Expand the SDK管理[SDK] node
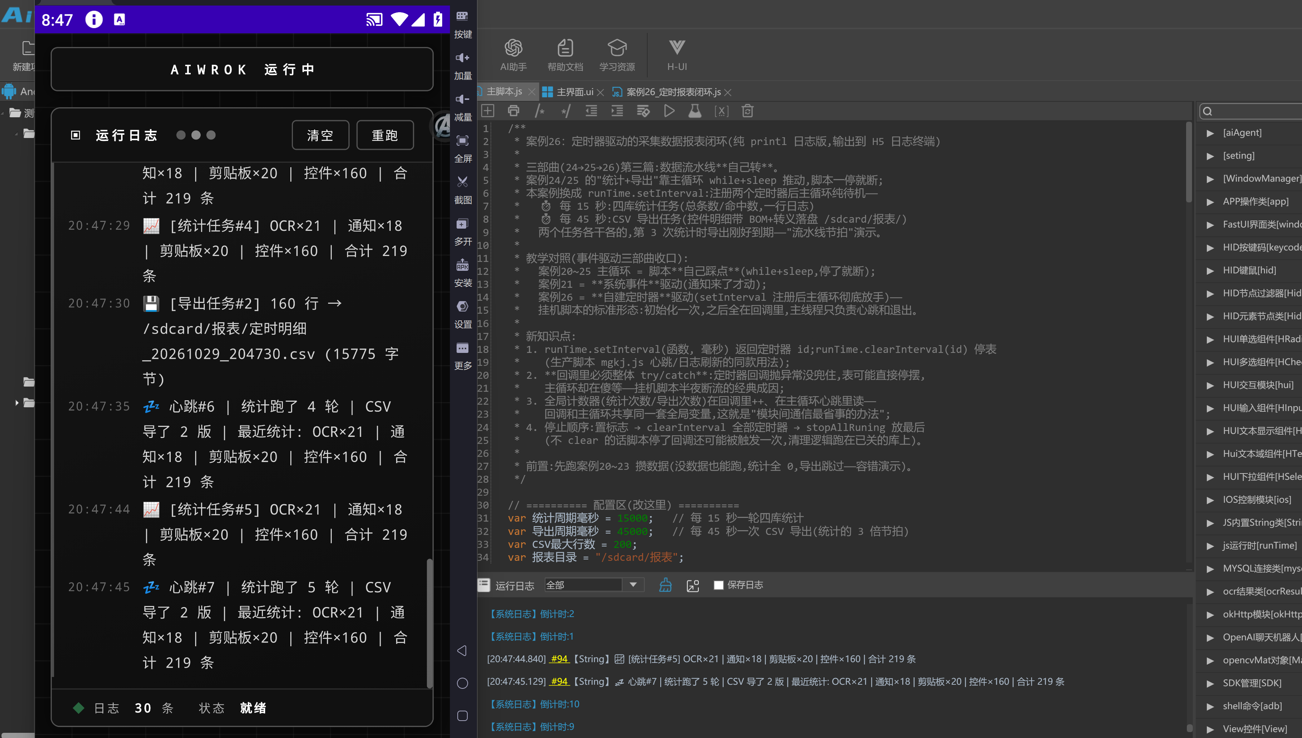 point(1210,683)
